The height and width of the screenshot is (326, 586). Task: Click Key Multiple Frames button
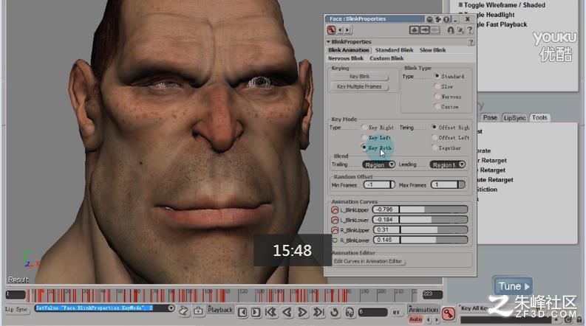tap(360, 86)
